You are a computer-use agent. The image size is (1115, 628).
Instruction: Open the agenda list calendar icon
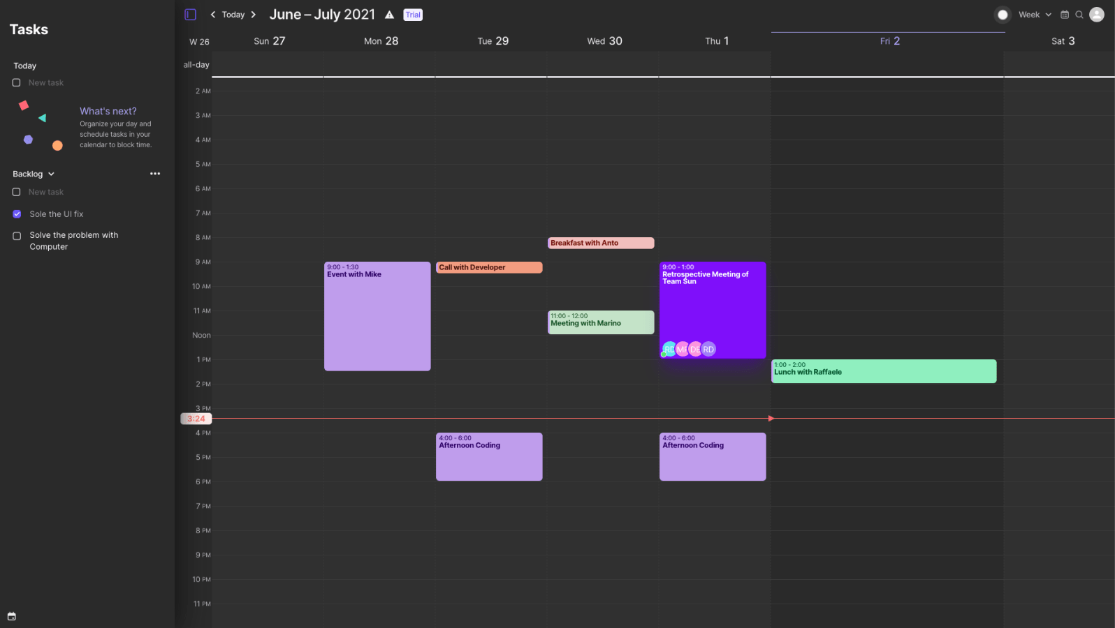(x=1065, y=15)
